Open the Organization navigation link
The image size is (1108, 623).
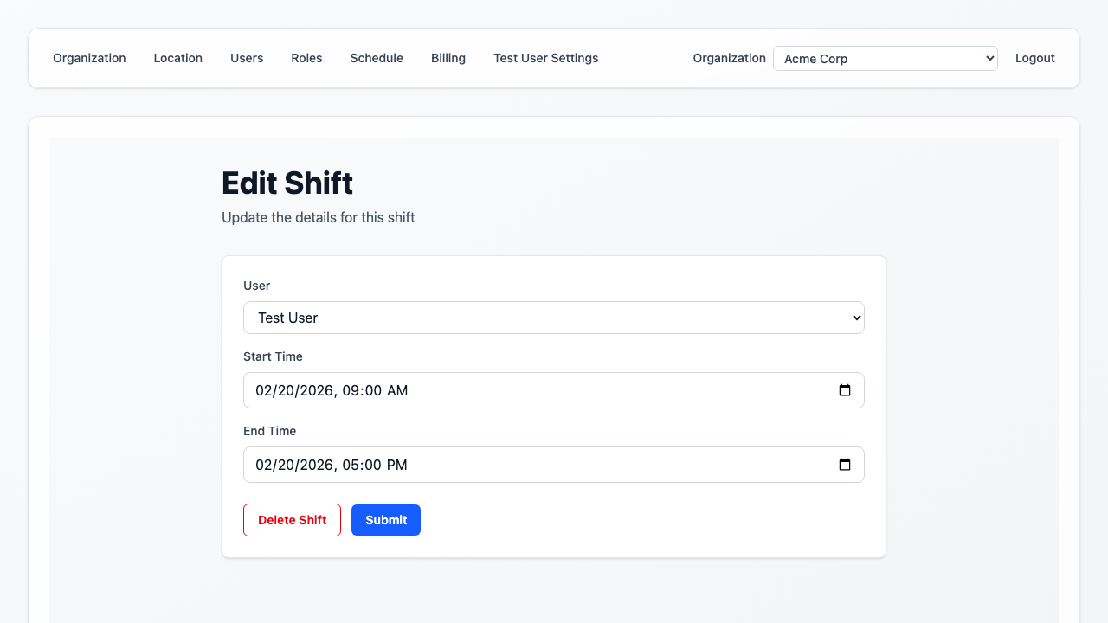point(89,58)
